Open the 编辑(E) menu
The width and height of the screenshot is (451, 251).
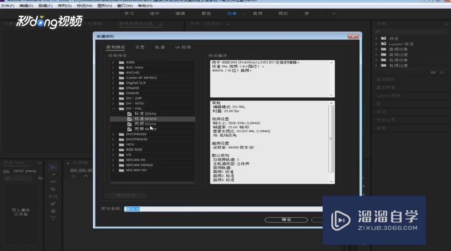[26, 6]
